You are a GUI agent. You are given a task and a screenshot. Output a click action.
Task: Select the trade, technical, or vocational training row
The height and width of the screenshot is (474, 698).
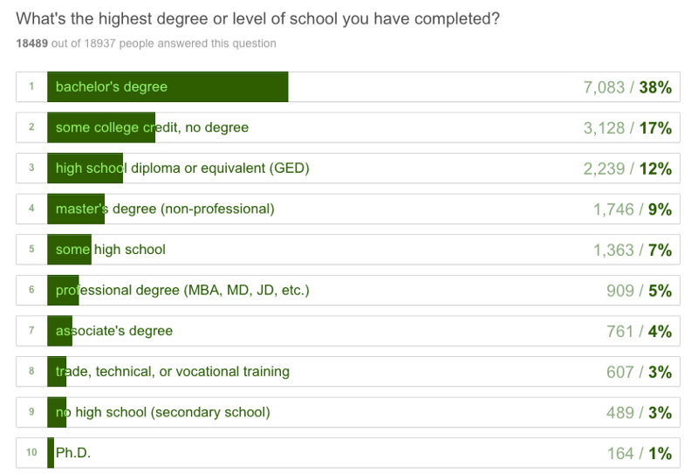(349, 372)
